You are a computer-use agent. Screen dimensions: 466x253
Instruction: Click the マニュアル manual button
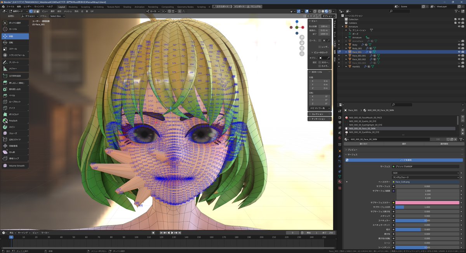tap(255, 7)
